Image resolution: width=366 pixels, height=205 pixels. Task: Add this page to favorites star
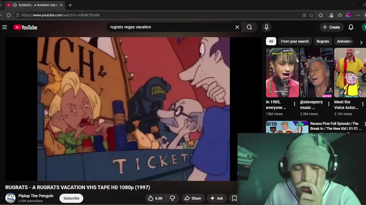[312, 15]
